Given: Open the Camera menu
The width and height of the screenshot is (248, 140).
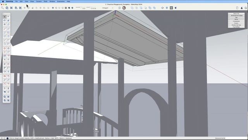Looking at the screenshot, I should (x=39, y=2).
